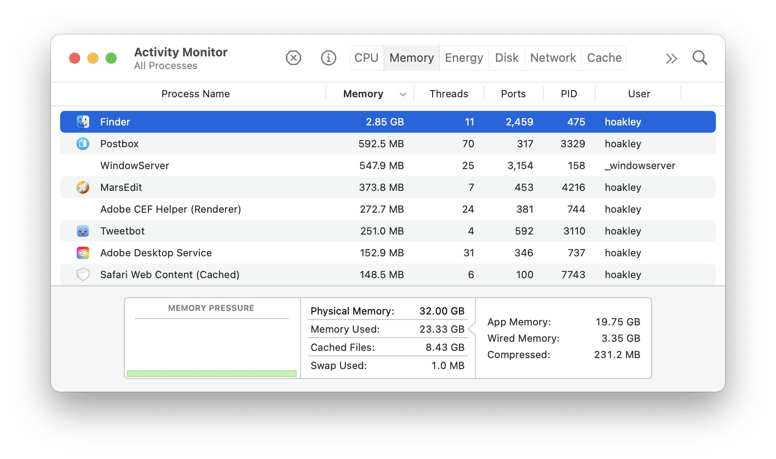This screenshot has height=459, width=776.
Task: Toggle sort order arrow on Memory column
Action: click(x=403, y=95)
